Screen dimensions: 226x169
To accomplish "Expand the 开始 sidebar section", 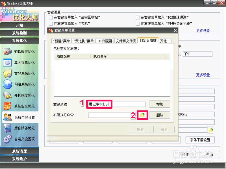I will [x=19, y=25].
